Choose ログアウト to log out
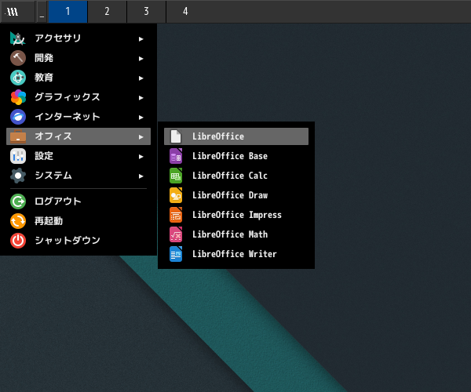 point(78,201)
